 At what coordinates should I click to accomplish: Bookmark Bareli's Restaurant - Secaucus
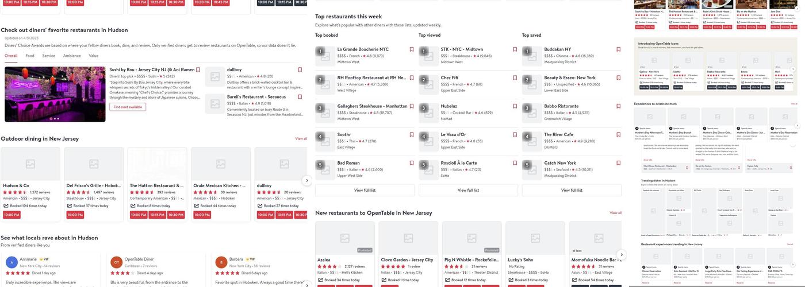[300, 97]
